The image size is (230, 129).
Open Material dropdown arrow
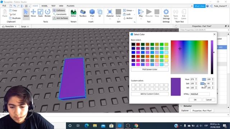coord(110,19)
